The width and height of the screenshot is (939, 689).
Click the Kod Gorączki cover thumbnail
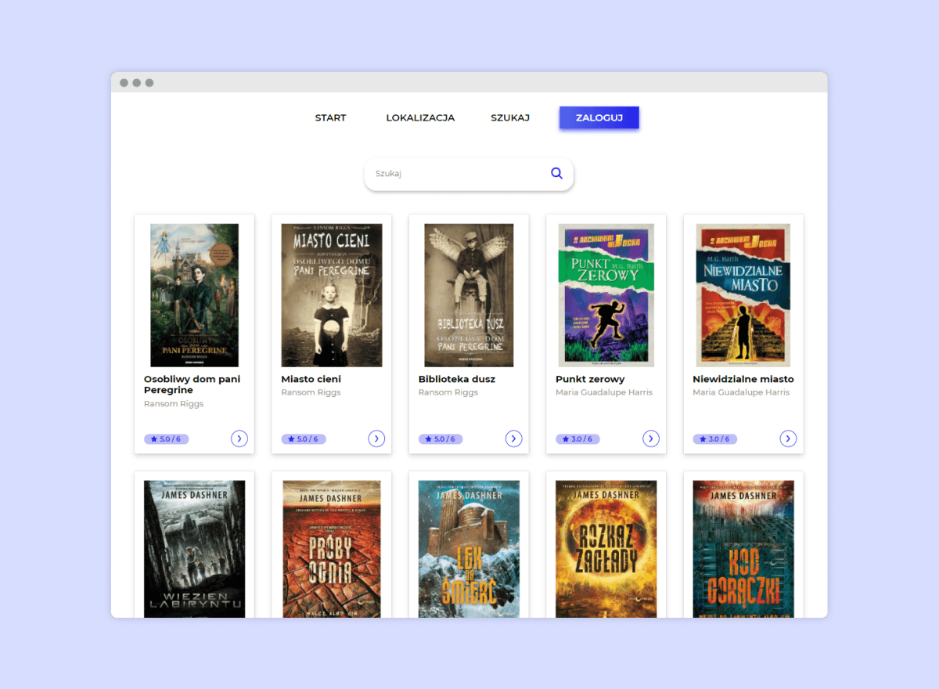(x=743, y=548)
